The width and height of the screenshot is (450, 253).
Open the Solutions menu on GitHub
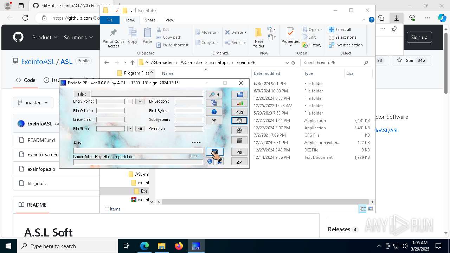click(x=78, y=37)
